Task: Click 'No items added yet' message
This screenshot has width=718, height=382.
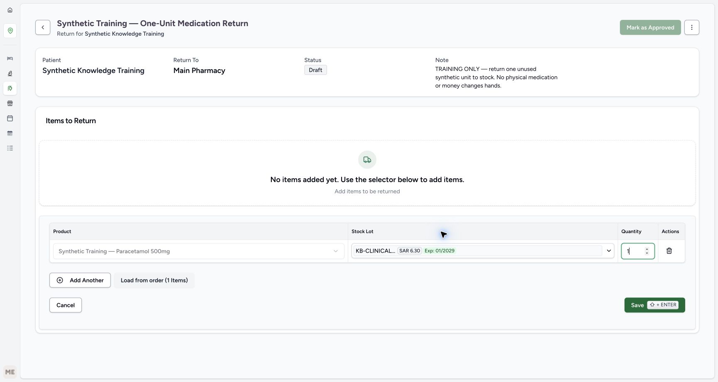Action: pyautogui.click(x=367, y=180)
